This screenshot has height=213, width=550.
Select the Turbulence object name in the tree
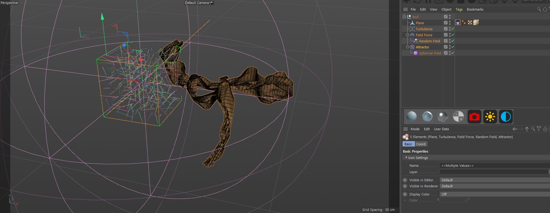424,29
